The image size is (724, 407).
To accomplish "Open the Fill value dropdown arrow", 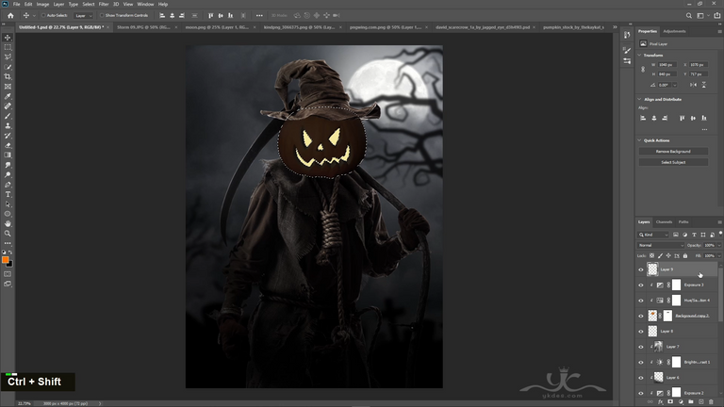I will [x=719, y=255].
